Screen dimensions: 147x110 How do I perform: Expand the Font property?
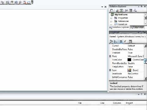tap(110, 56)
